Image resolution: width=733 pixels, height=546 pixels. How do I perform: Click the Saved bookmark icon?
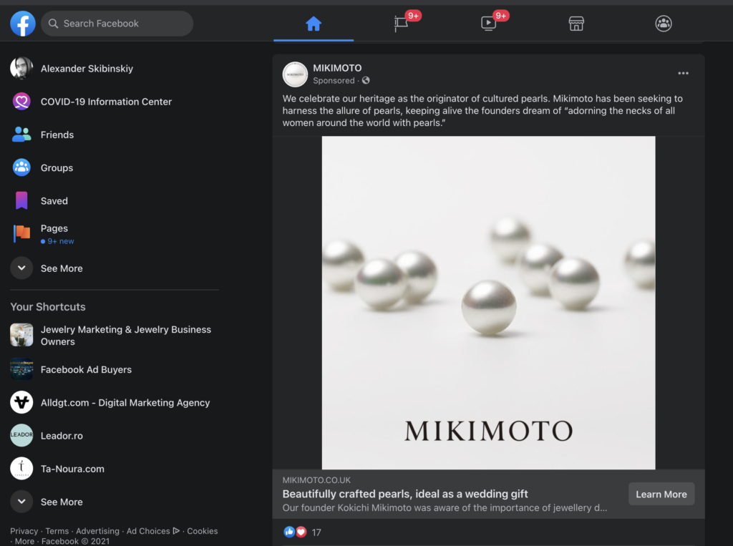click(x=21, y=200)
